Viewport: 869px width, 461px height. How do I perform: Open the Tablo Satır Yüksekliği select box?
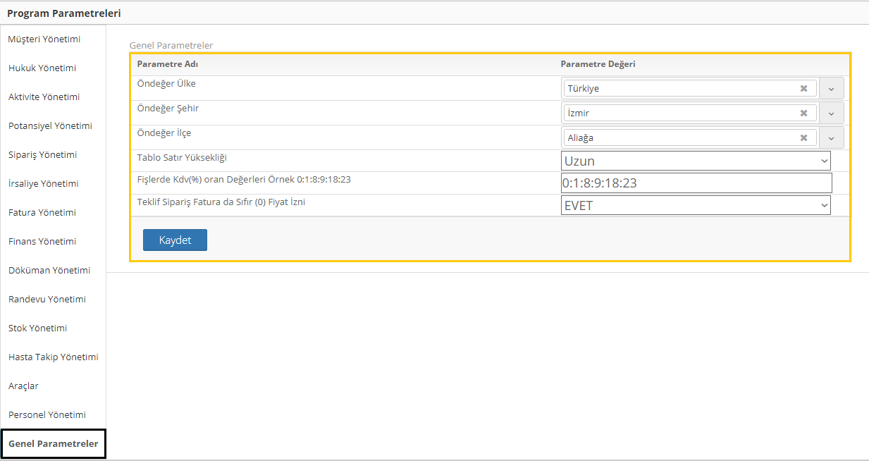coord(696,161)
